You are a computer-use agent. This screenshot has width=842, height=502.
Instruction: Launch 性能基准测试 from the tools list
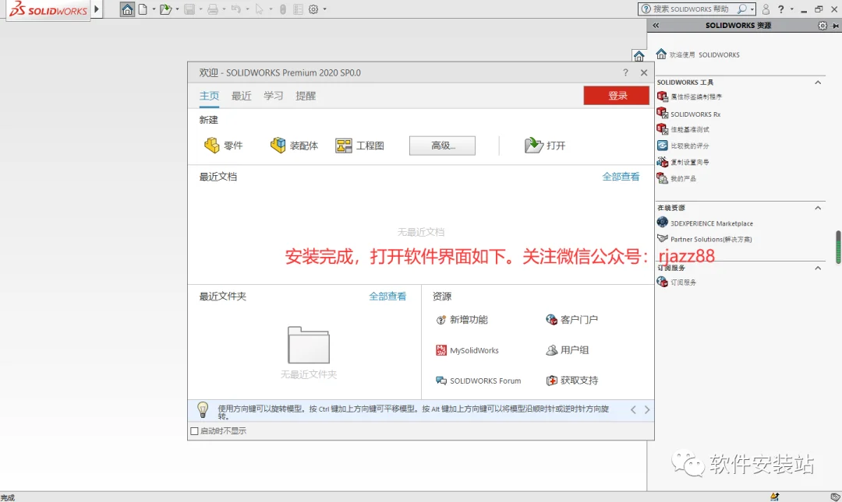684,129
